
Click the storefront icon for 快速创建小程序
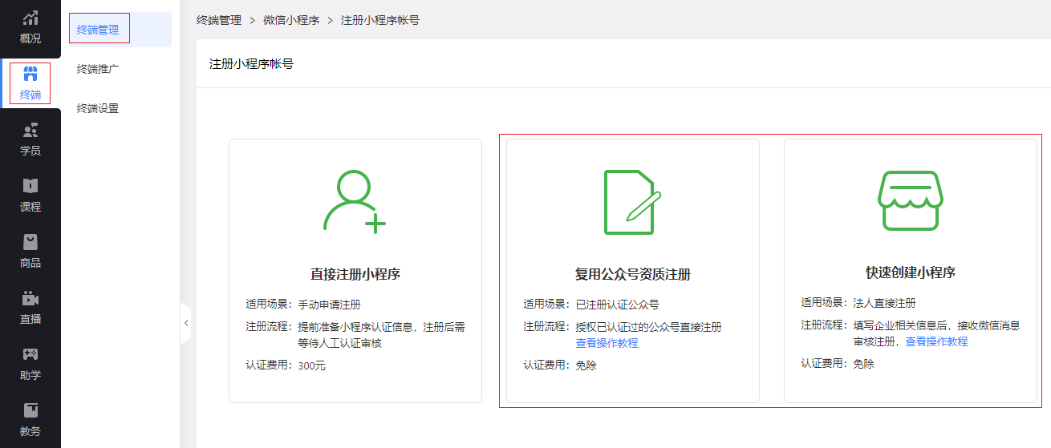(910, 200)
